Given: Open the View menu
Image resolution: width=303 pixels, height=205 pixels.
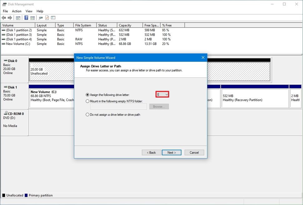Looking at the screenshot, I should click(x=29, y=11).
